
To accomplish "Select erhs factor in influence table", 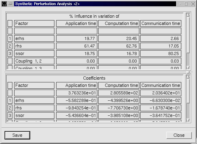I will (34, 38).
